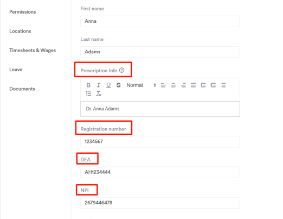Insert a numbered list
Image resolution: width=283 pixels, height=219 pixels.
point(88,93)
